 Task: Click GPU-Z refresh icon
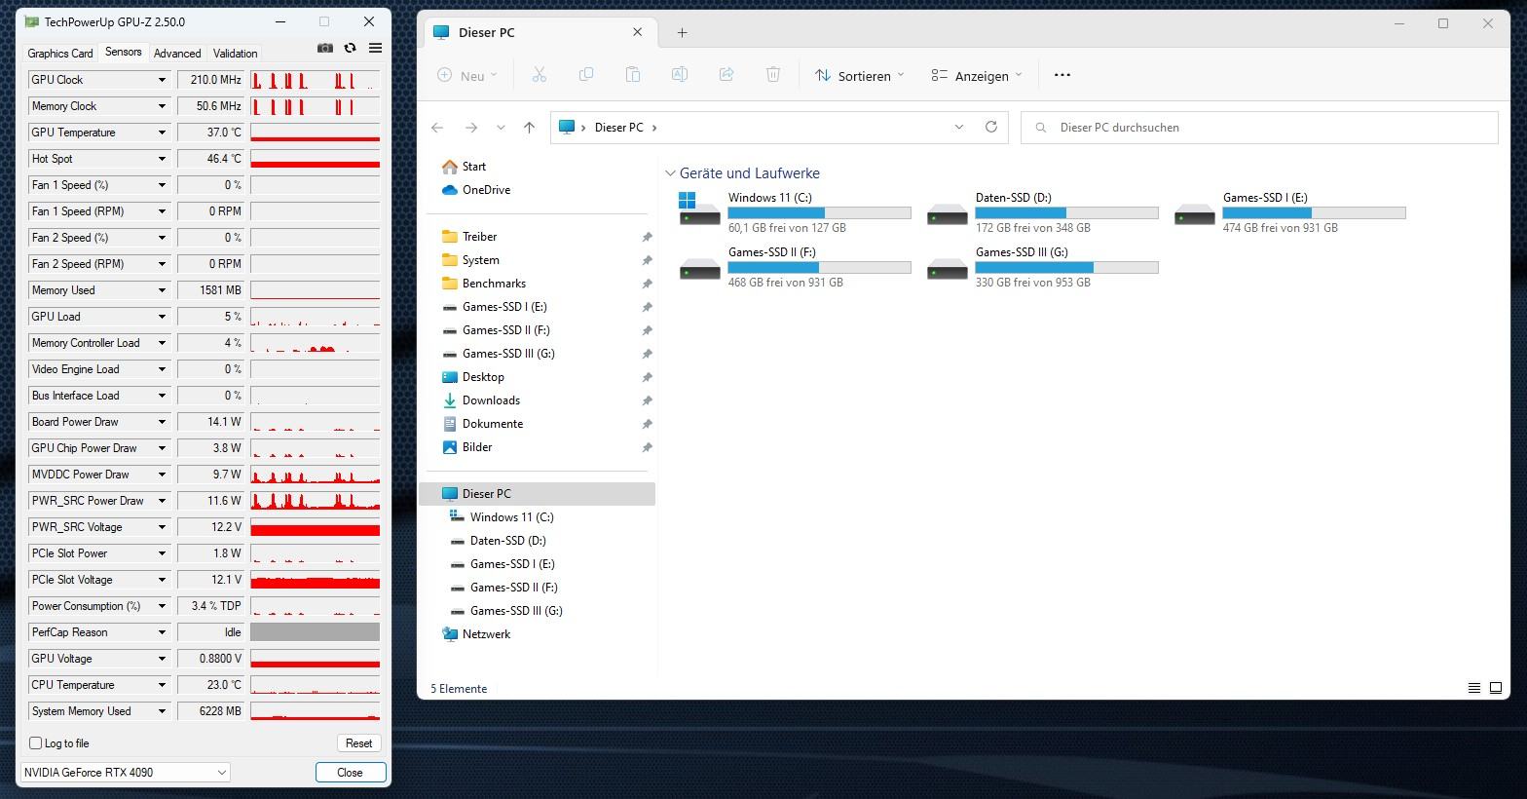pos(350,48)
